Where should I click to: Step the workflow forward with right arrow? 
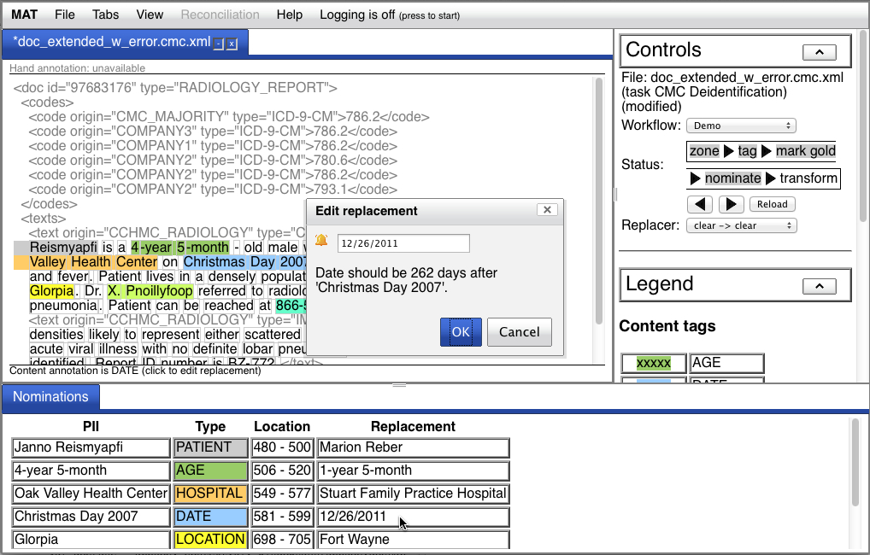731,204
